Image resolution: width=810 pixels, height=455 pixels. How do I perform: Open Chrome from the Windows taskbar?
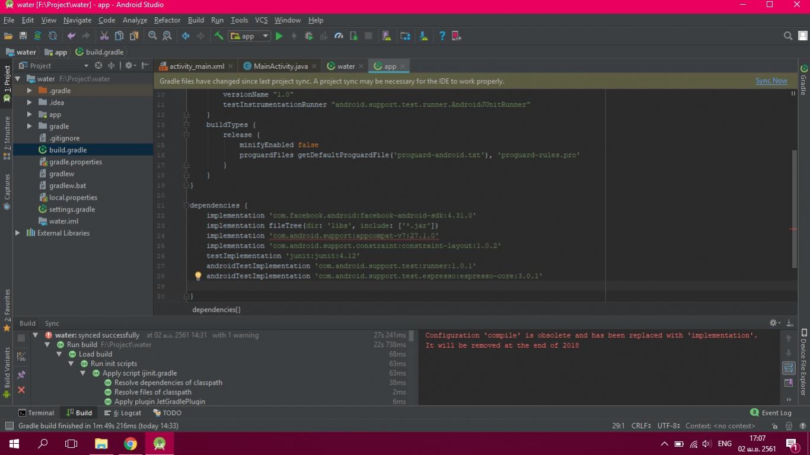[x=130, y=443]
